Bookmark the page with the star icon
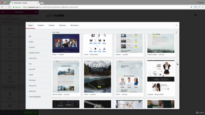 click(191, 7)
